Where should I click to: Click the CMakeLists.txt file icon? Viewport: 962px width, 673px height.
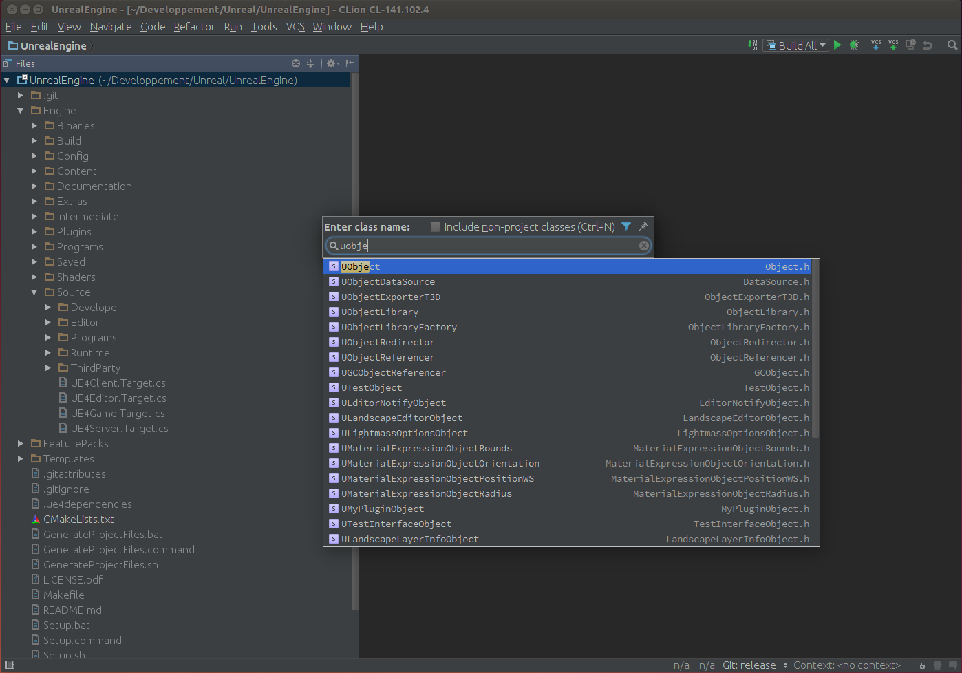click(36, 520)
